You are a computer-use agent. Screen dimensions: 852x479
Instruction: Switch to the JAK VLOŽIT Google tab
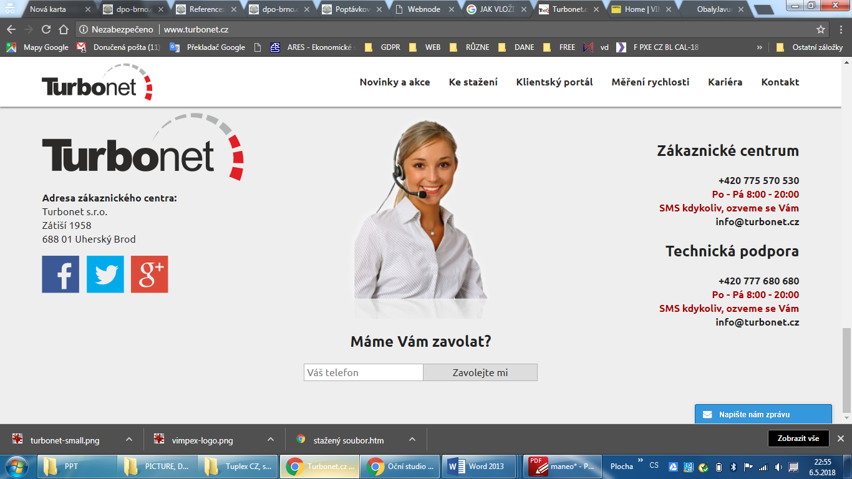[x=496, y=9]
